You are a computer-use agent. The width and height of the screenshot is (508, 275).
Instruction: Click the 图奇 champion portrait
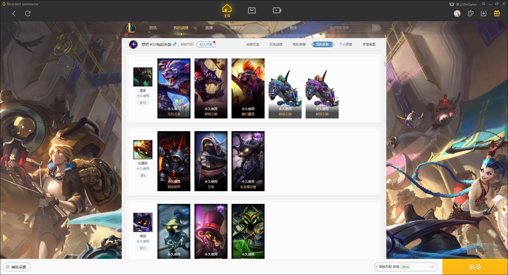[x=143, y=77]
